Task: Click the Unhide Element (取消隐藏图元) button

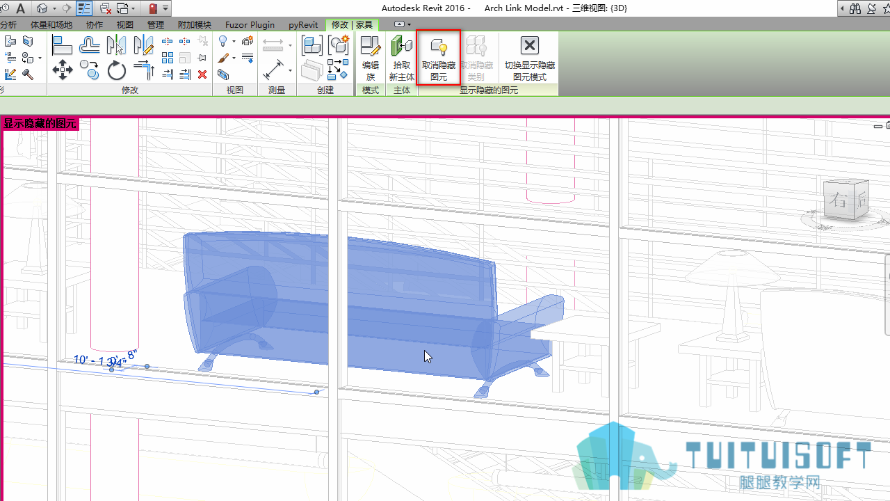Action: click(x=439, y=58)
